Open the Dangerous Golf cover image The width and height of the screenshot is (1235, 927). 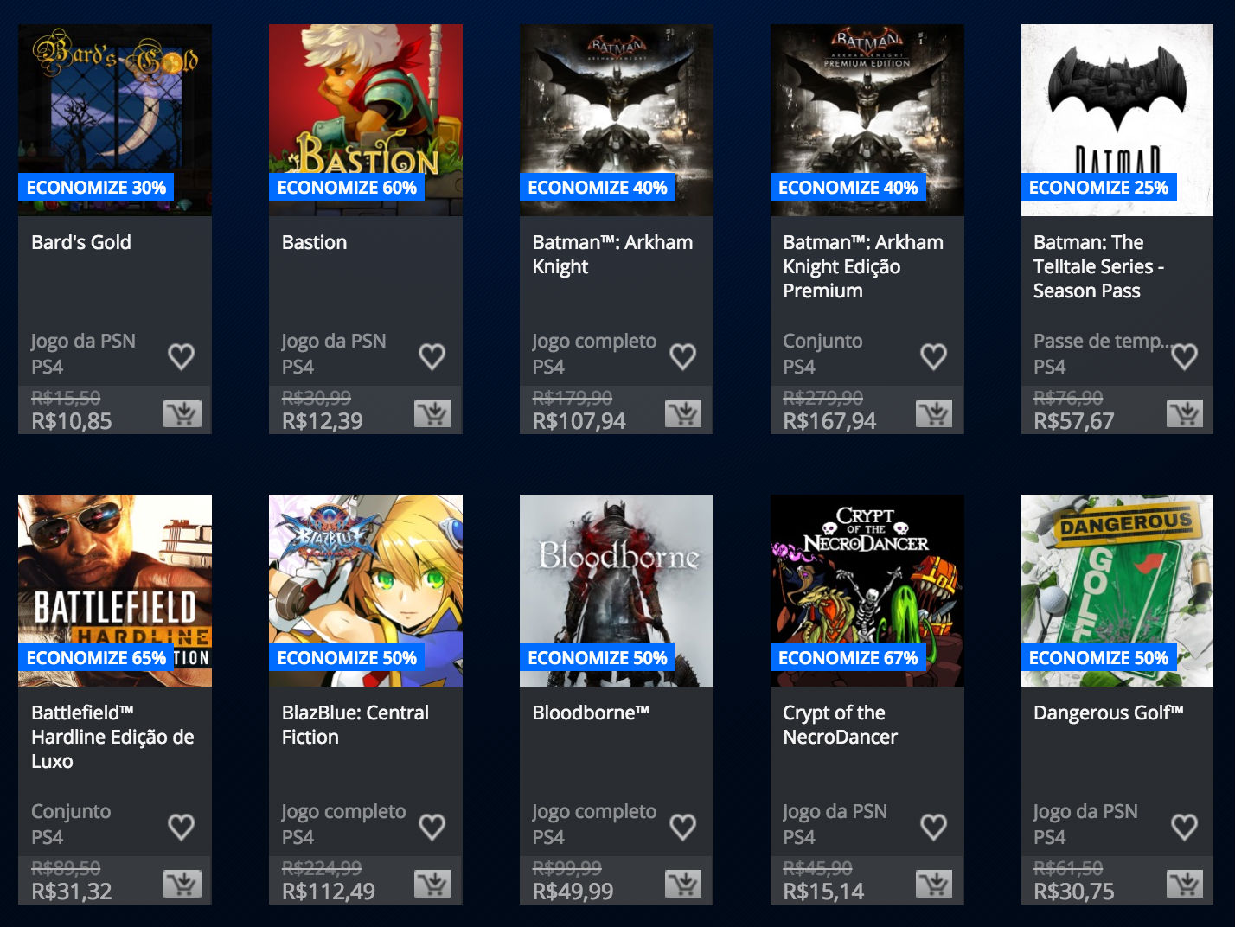(x=1117, y=591)
